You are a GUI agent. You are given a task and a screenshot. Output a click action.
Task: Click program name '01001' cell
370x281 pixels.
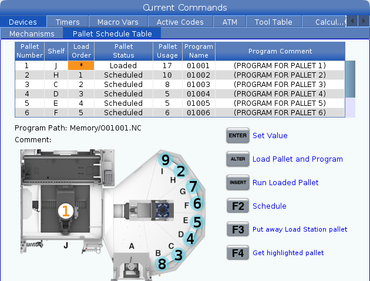click(x=199, y=65)
